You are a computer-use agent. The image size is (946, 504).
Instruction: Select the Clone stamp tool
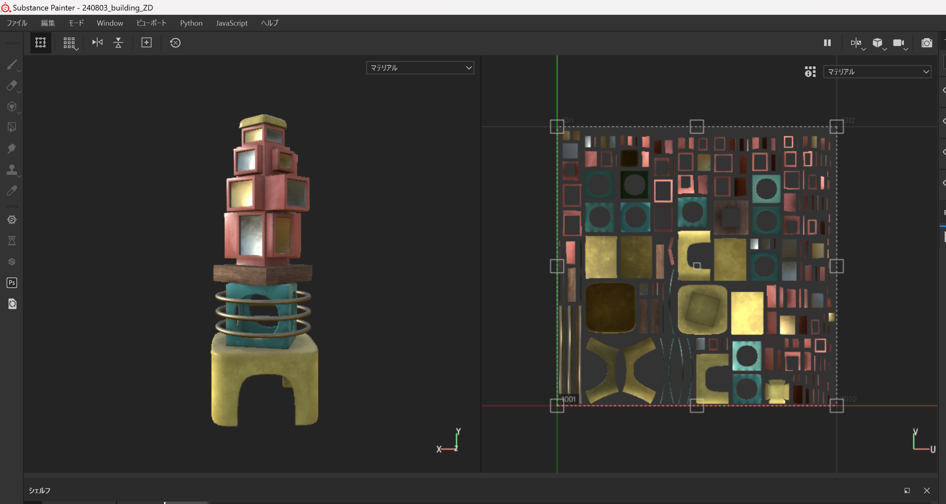coord(11,170)
